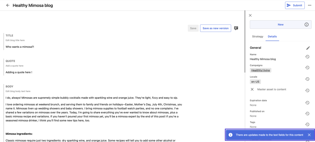
Task: Click the Name value 'Healthy Mimosa blog' in details
Action: tap(263, 59)
